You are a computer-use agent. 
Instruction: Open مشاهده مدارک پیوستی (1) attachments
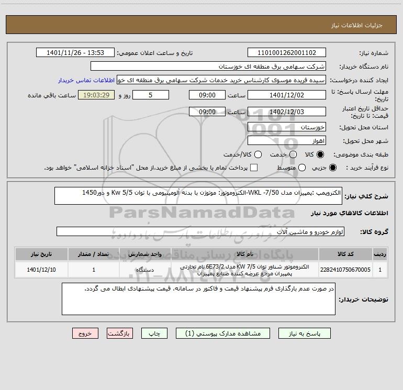tap(223, 333)
